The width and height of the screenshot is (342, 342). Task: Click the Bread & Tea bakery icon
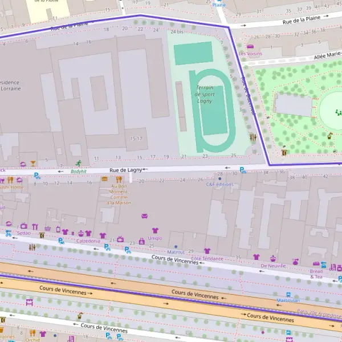point(316,263)
